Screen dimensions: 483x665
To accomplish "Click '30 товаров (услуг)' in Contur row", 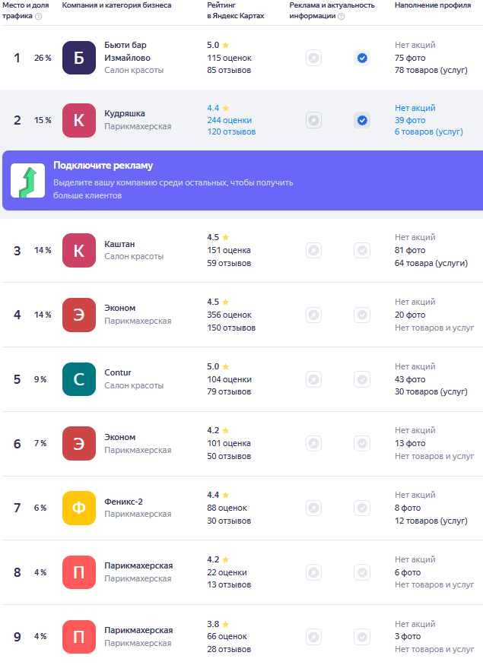I will tap(431, 392).
